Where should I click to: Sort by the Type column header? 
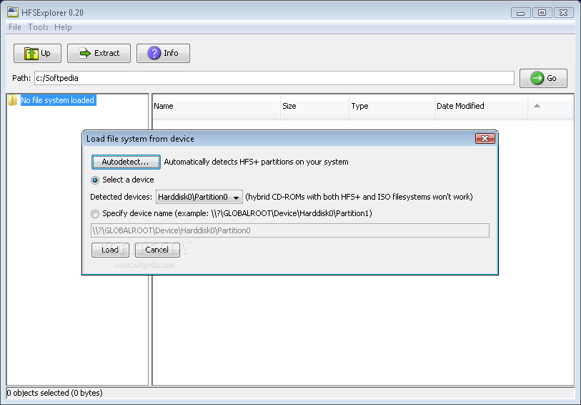click(x=392, y=107)
